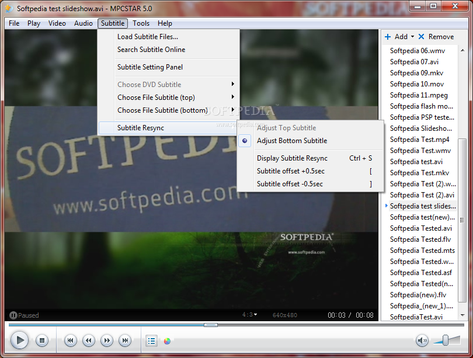Open Subtitle Setting Panel

click(x=169, y=67)
